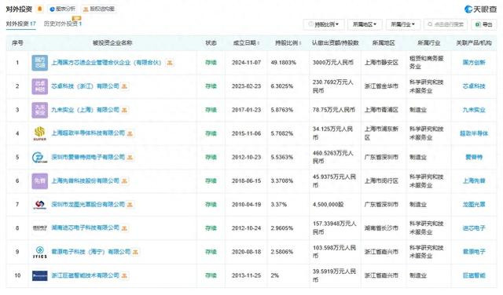Sort by 成立日期 column header

[x=246, y=43]
